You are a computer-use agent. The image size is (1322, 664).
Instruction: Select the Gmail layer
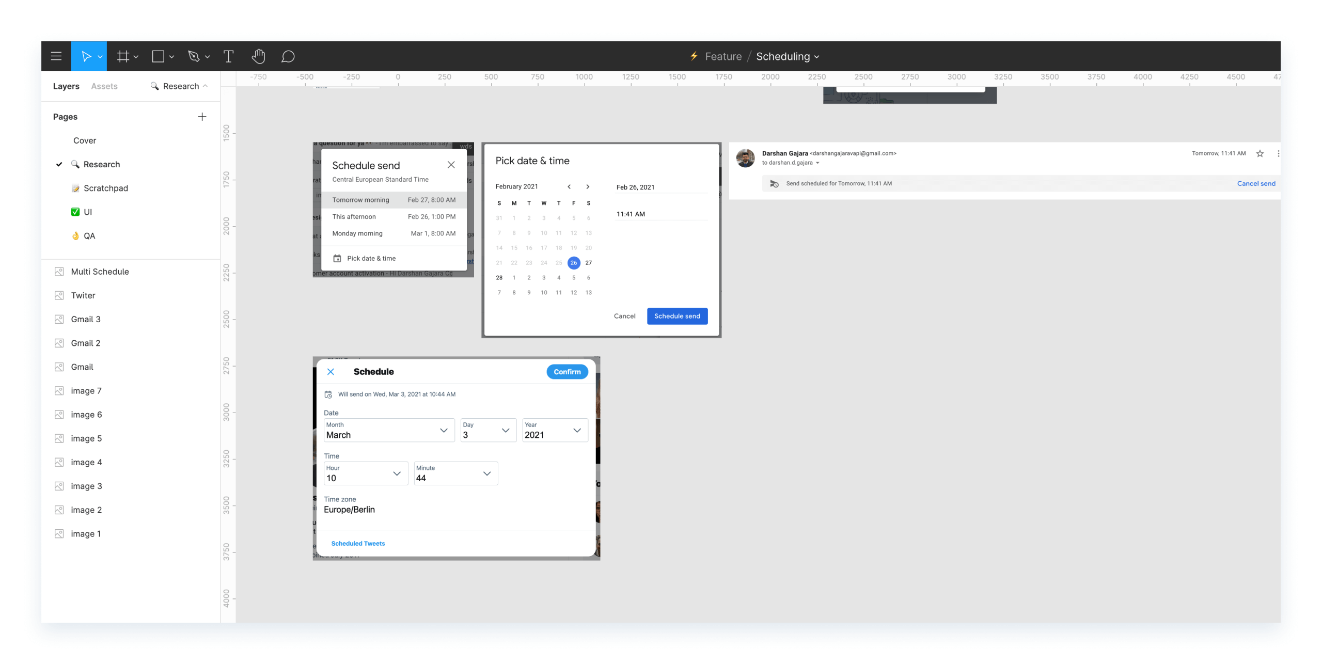(82, 367)
